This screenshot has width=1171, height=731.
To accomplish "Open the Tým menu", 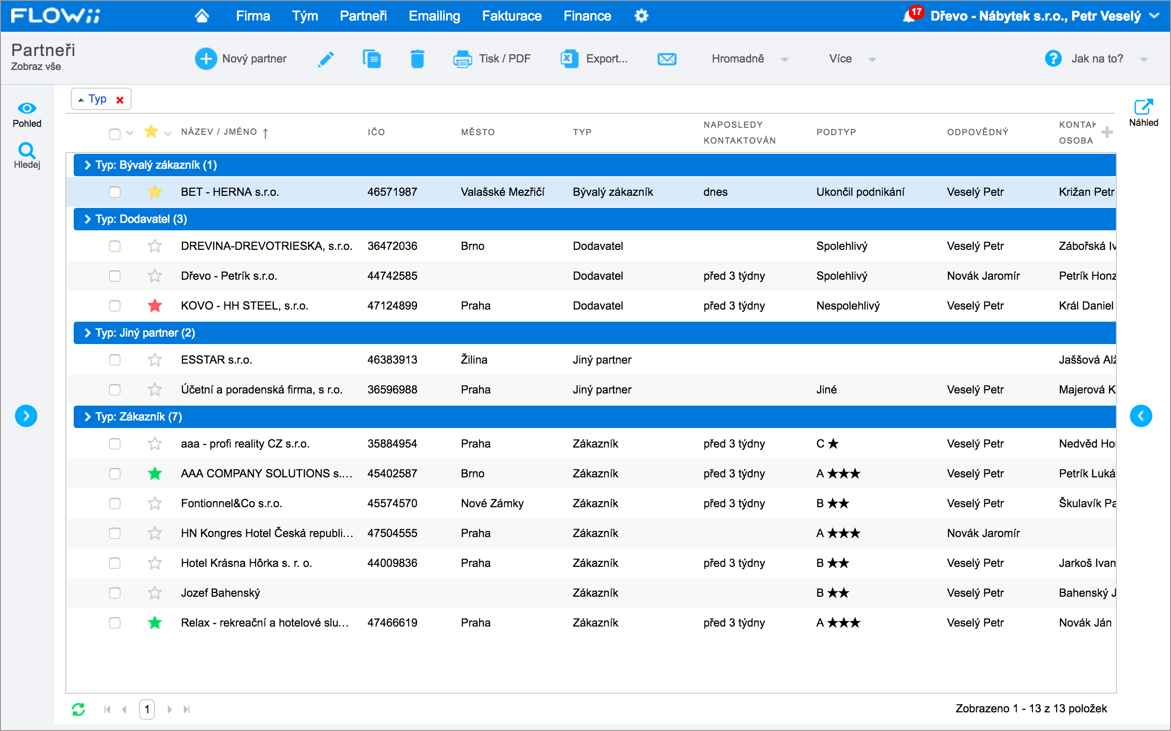I will click(305, 16).
